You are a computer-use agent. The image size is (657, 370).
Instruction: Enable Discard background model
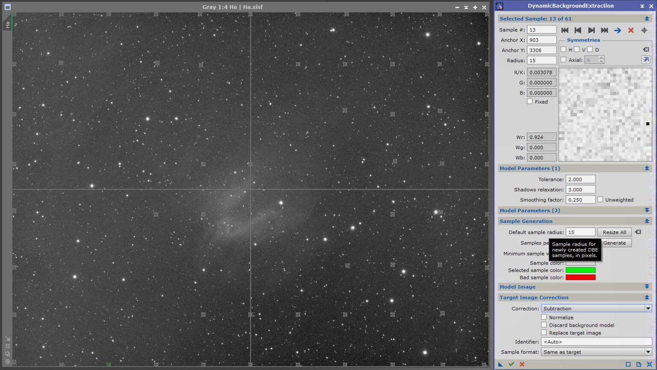tap(544, 325)
